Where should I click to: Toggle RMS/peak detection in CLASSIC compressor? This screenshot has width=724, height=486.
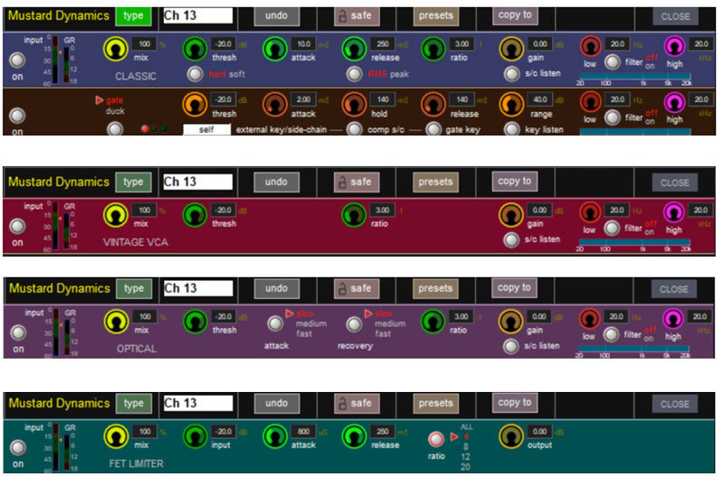354,74
